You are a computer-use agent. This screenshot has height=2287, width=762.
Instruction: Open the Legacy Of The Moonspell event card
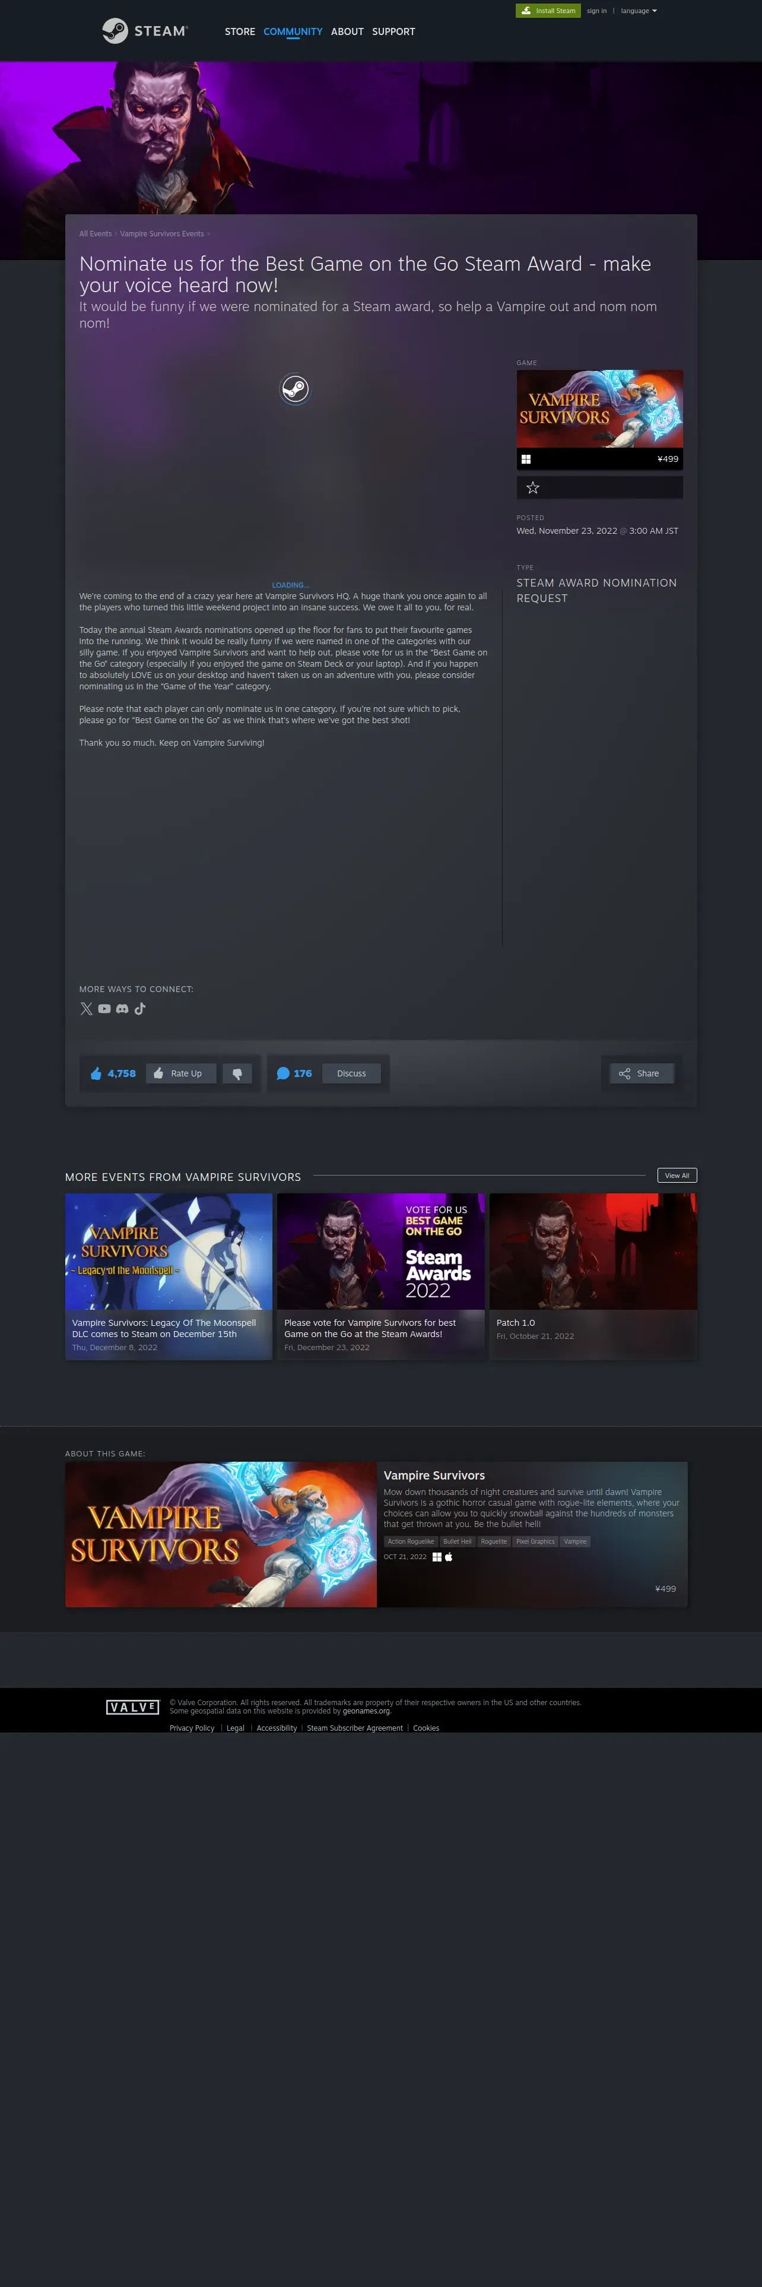169,1276
